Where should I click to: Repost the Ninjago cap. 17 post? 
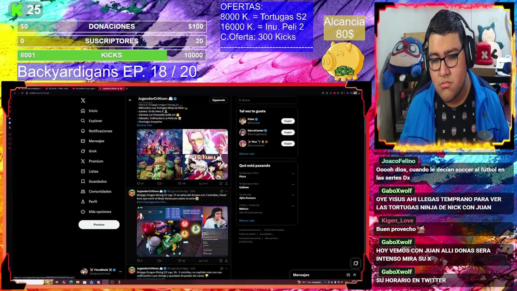pos(160,261)
